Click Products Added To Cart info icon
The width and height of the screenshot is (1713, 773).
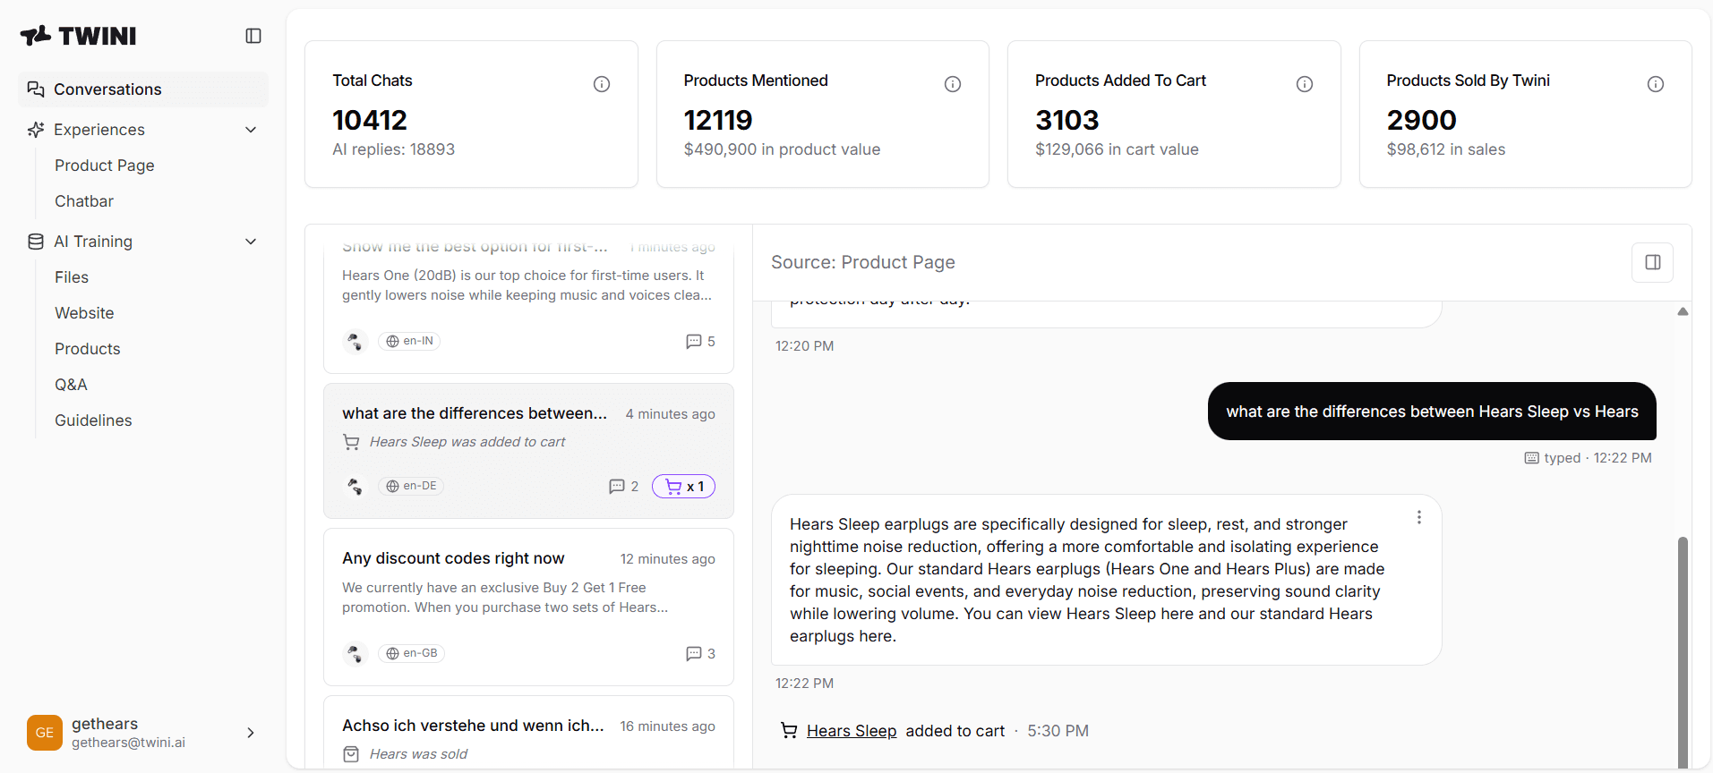(x=1305, y=84)
